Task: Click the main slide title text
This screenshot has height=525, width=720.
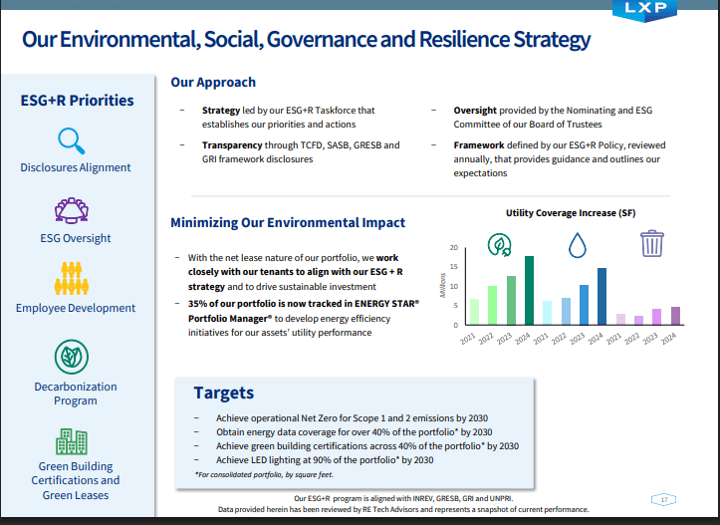Action: pos(306,41)
